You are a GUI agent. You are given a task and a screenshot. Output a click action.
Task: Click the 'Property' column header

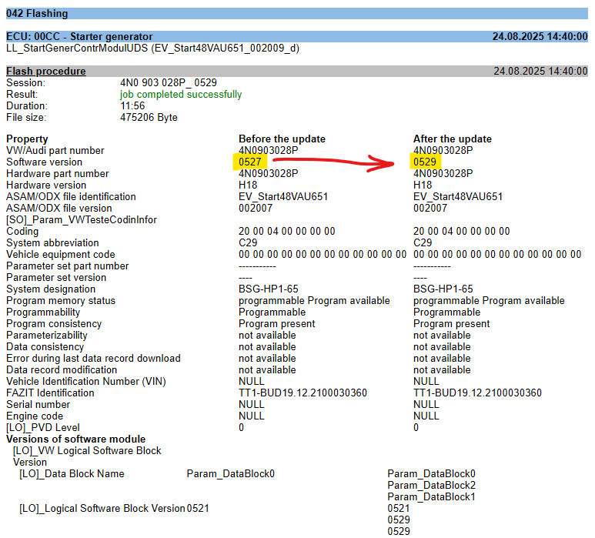(27, 139)
